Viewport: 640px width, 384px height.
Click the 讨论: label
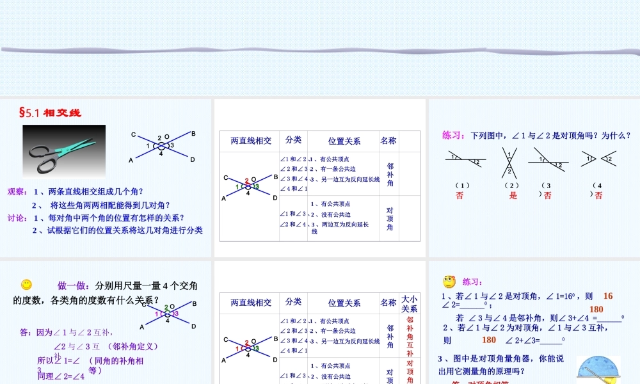17,218
